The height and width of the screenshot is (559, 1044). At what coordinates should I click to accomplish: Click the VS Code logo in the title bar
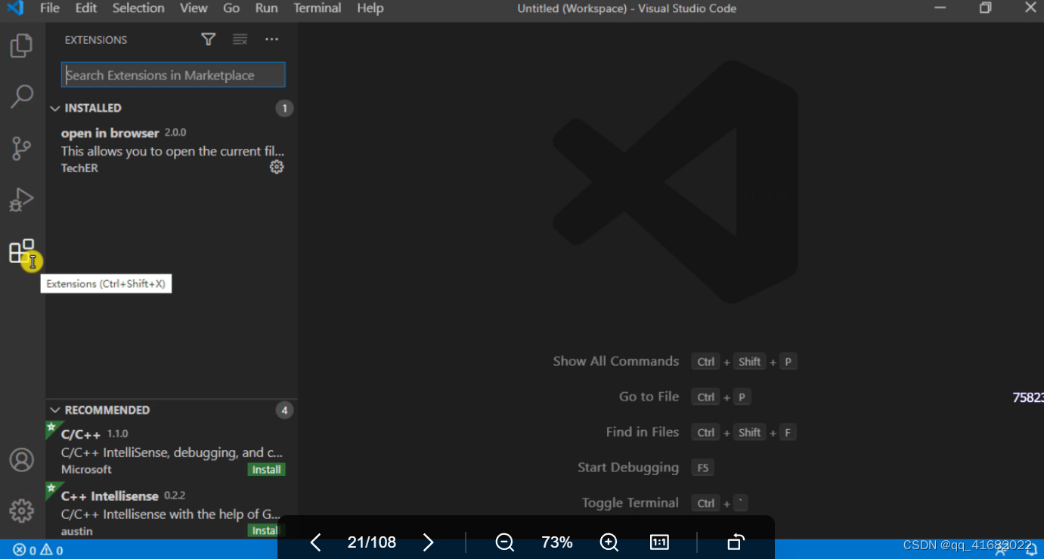(x=15, y=8)
